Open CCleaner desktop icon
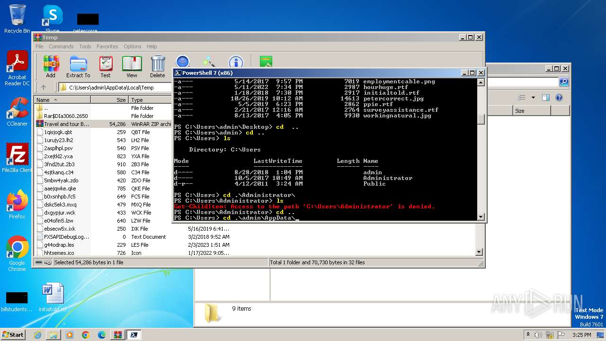Screen dimensions: 606x341 (17, 112)
